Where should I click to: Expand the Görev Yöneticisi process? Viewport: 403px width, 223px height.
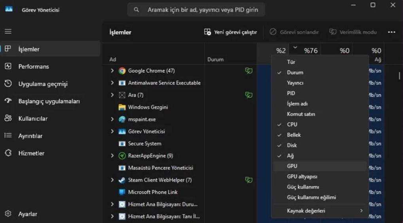point(112,131)
